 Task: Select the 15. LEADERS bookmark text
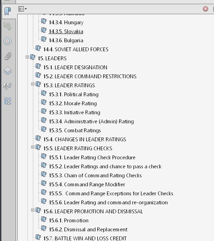coord(52,59)
